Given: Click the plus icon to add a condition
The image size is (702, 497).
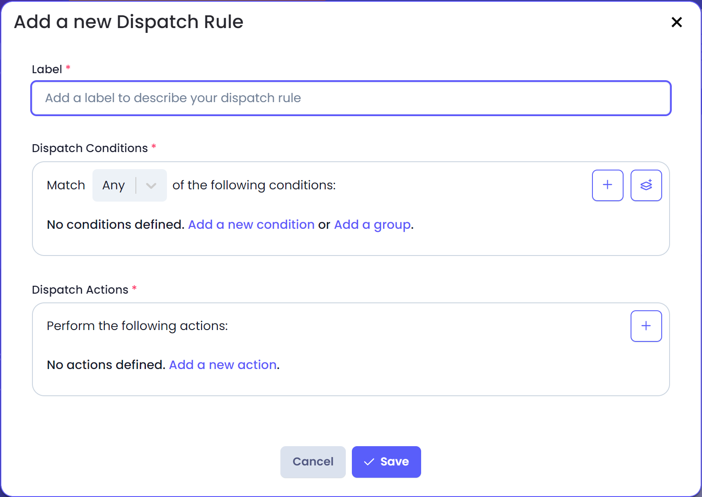Looking at the screenshot, I should pyautogui.click(x=607, y=185).
